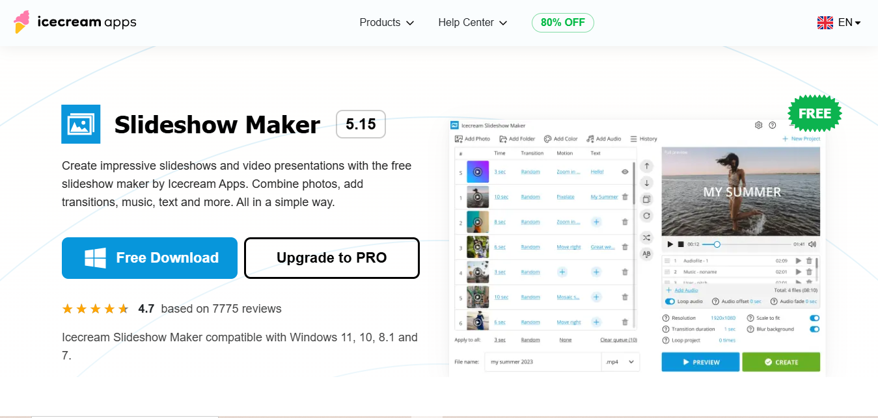
Task: Toggle eye visibility on the Hello! slide
Action: 625,172
